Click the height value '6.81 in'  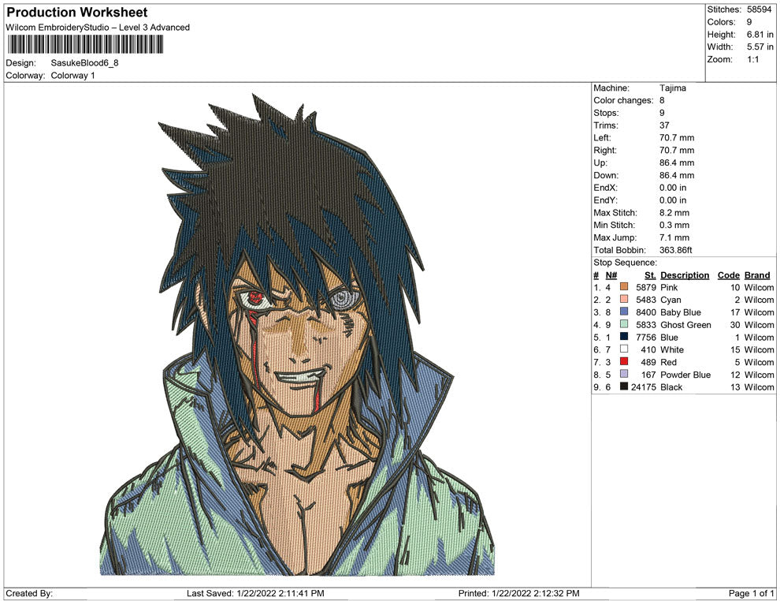tap(760, 35)
